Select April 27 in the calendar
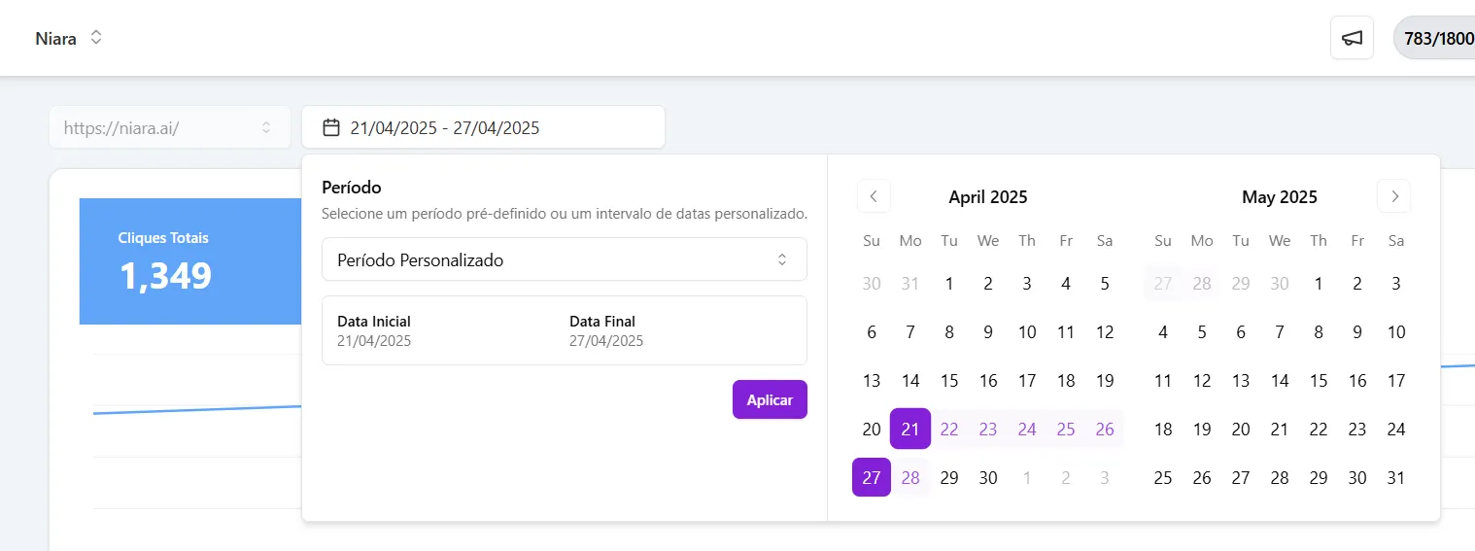Viewport: 1475px width, 551px height. (x=872, y=477)
